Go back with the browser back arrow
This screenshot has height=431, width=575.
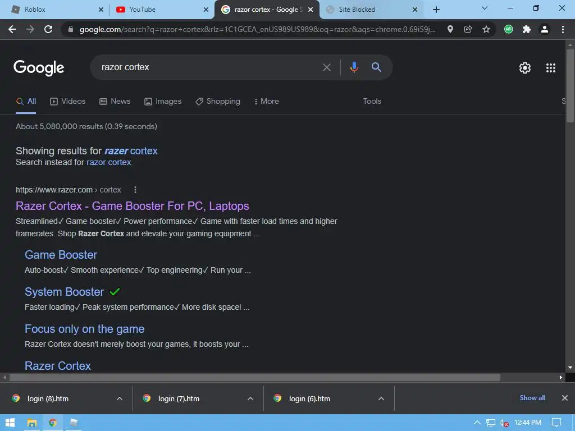click(12, 29)
